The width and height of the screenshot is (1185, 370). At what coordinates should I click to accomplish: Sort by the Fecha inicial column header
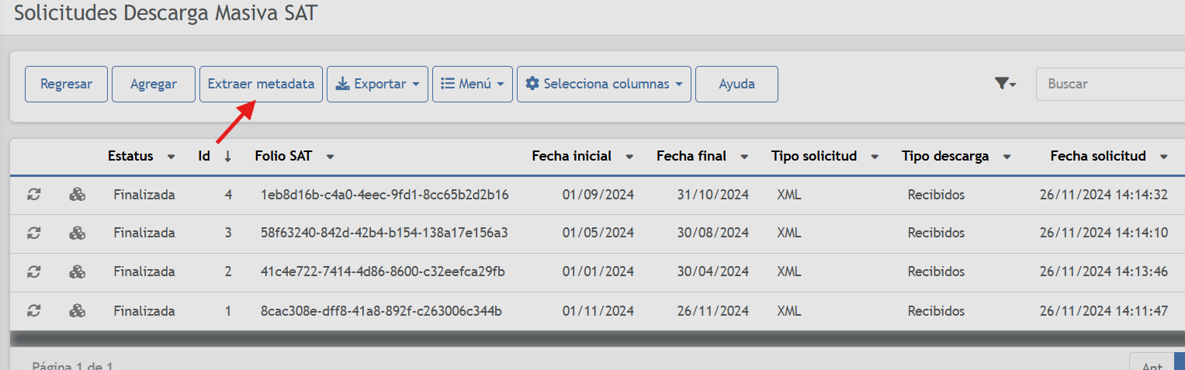(572, 156)
